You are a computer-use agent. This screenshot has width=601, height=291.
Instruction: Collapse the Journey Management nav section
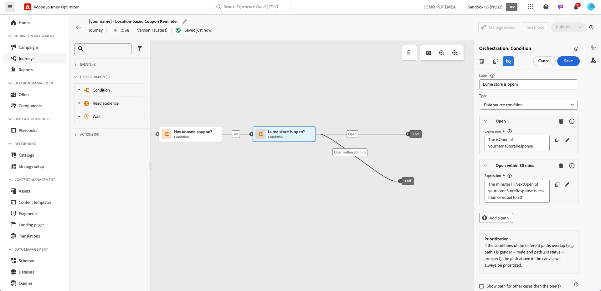[x=10, y=36]
